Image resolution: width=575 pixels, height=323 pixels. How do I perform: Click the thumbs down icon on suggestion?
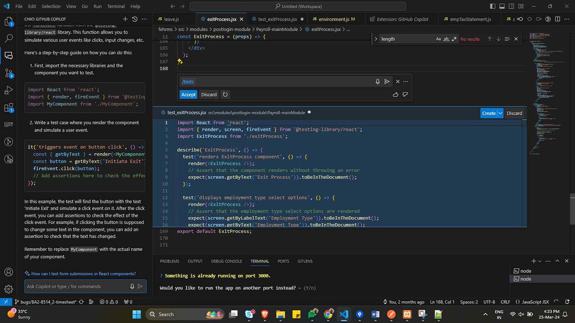click(405, 95)
